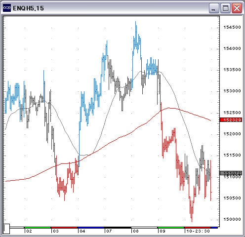The image size is (245, 237).
Task: Click the blue session bar above 04
Action: point(91,228)
